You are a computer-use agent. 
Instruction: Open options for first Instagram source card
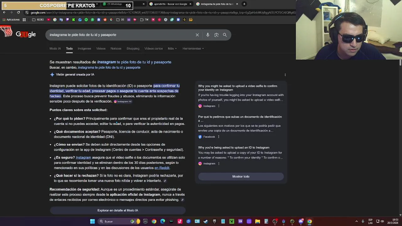pyautogui.click(x=219, y=106)
